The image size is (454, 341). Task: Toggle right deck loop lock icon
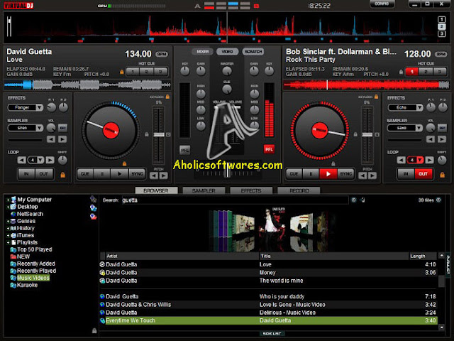click(x=442, y=175)
